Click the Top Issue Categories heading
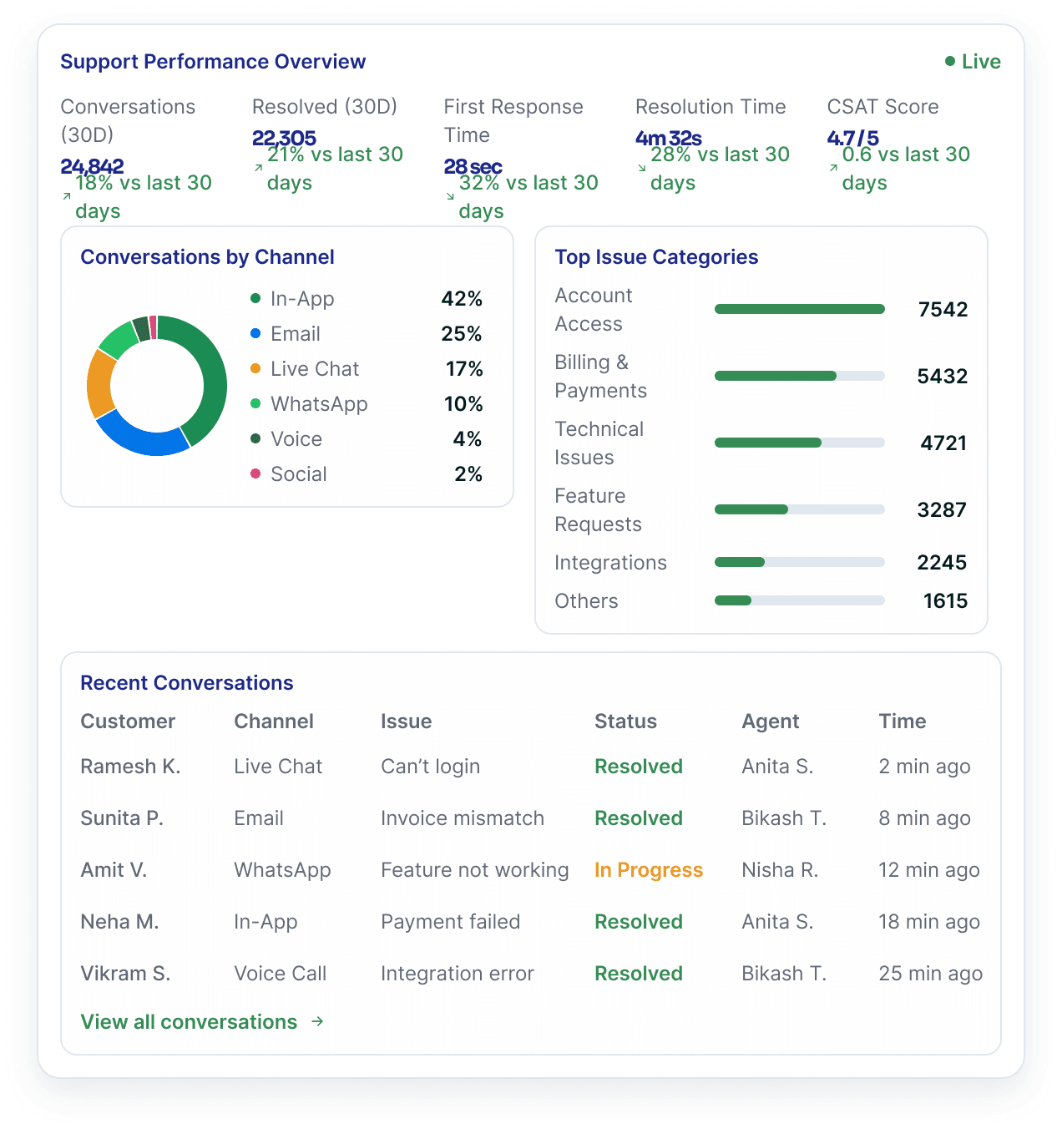Viewport: 1062px width, 1129px height. point(656,256)
